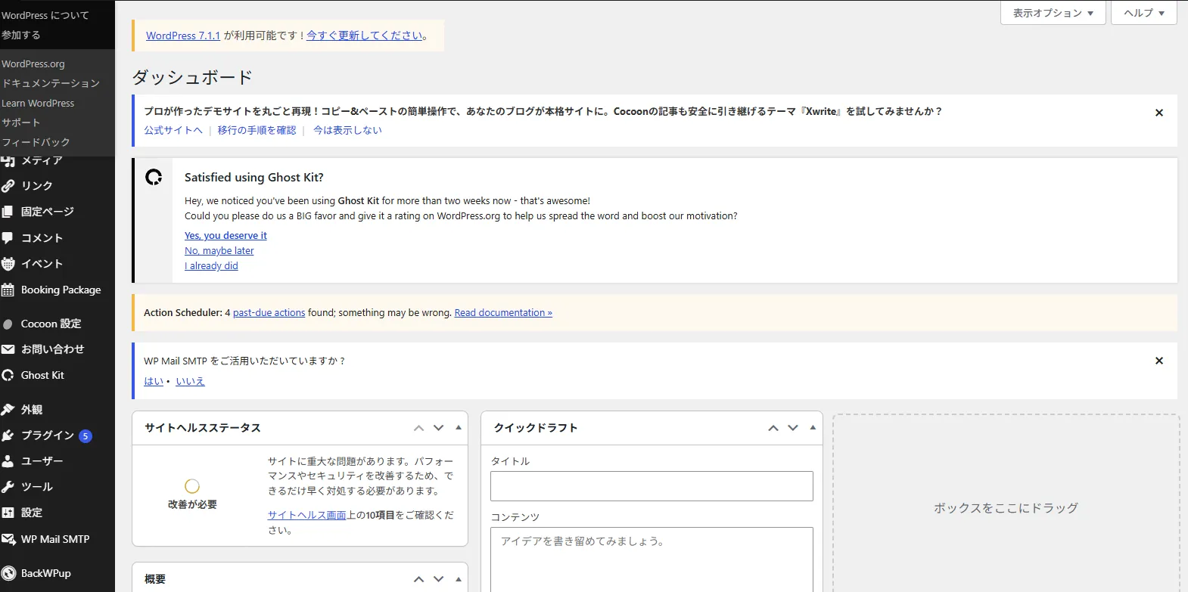This screenshot has height=592, width=1188.
Task: Click the comment bubble icon beside コメント
Action: pyautogui.click(x=8, y=237)
